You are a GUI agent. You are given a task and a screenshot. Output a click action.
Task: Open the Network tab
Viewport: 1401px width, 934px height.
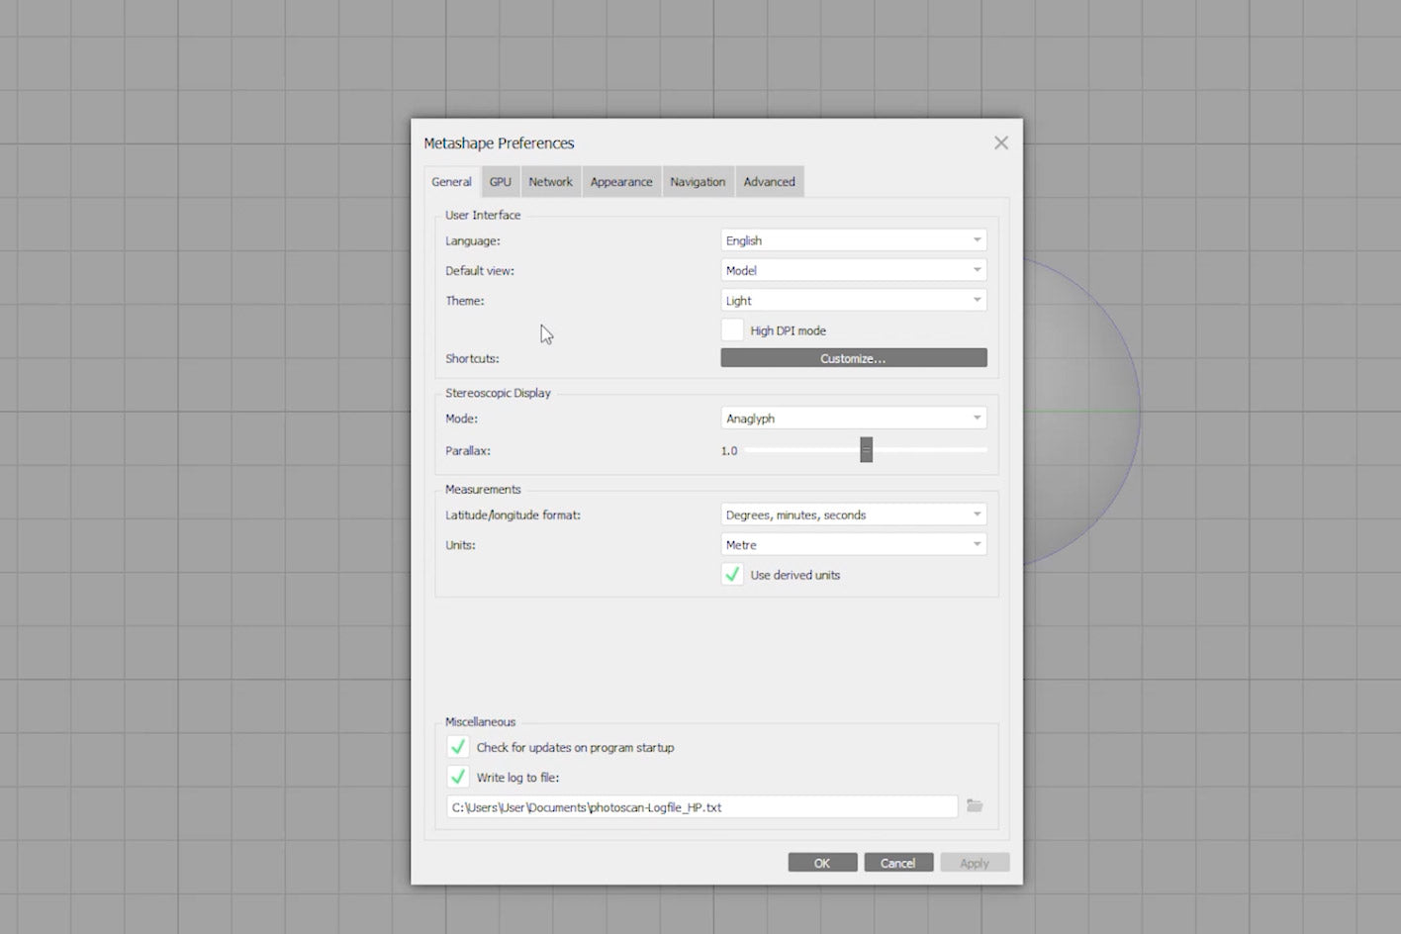[550, 182]
